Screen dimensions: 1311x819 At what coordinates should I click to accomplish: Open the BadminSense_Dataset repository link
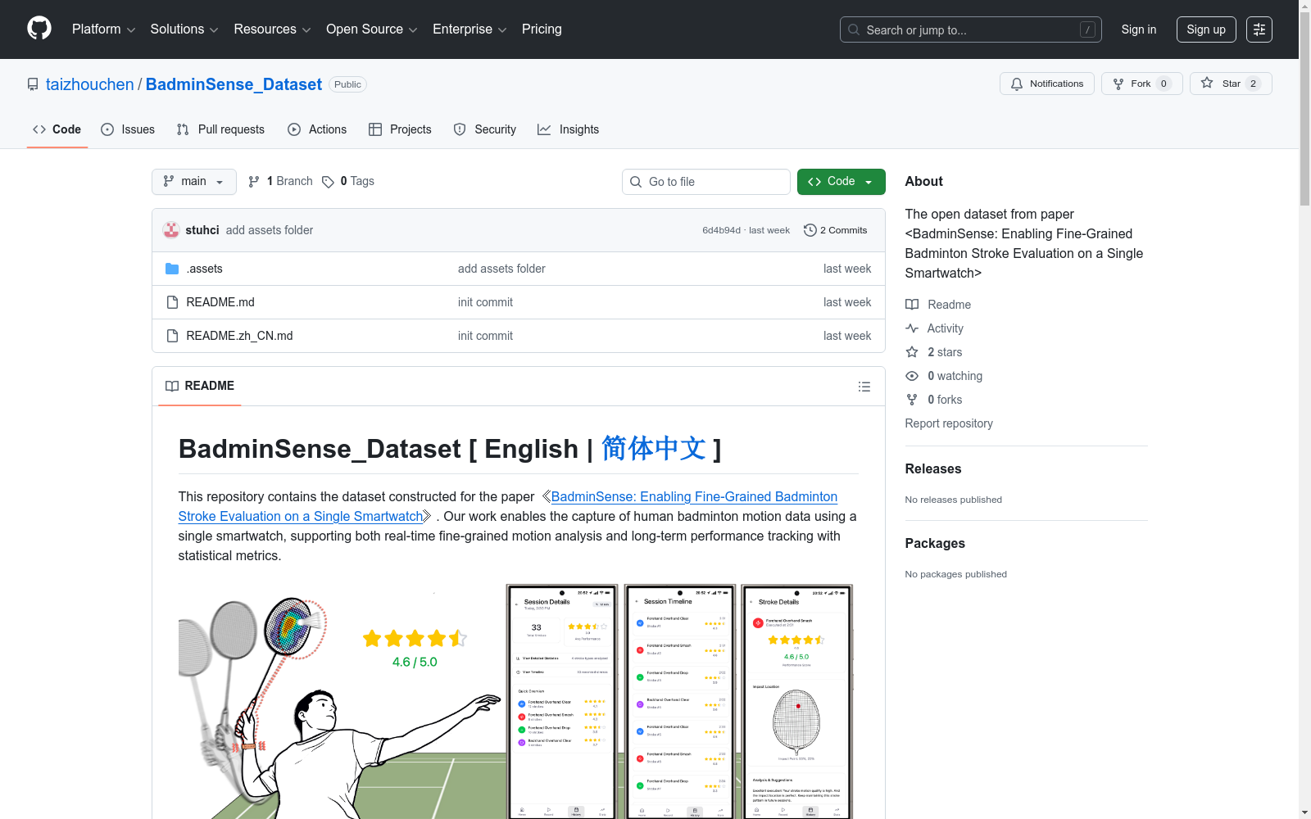coord(234,84)
